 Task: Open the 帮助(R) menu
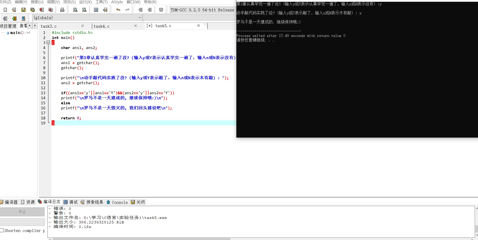150,2
